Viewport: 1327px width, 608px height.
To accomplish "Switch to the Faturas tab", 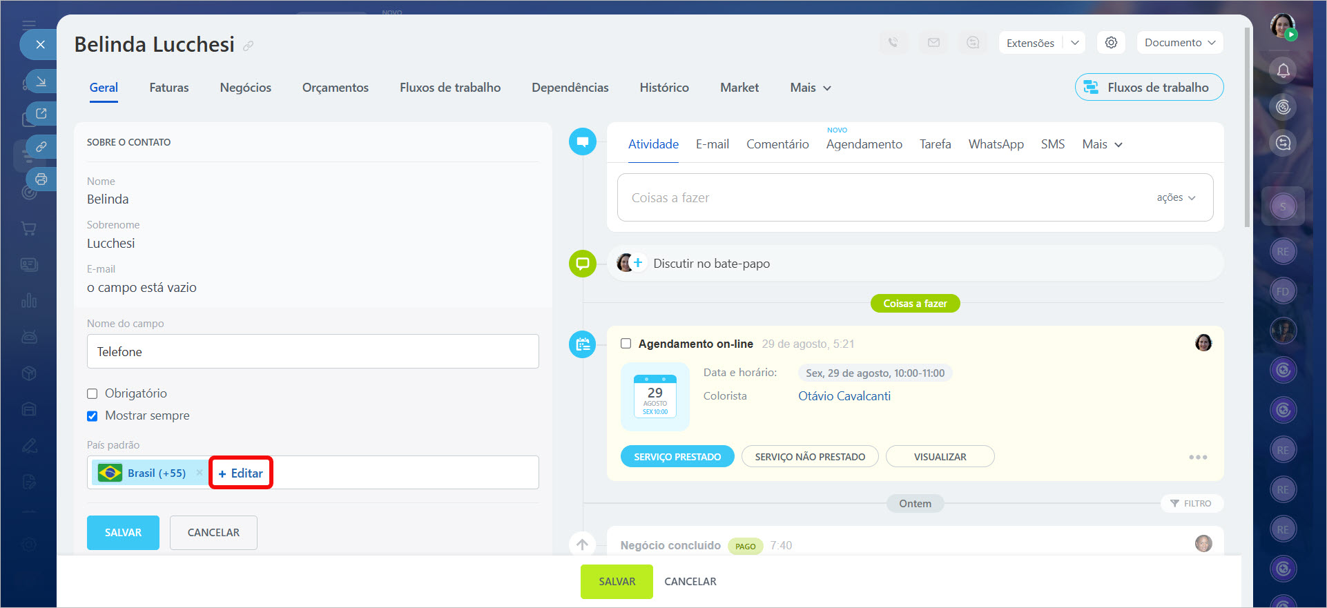I will coord(168,88).
